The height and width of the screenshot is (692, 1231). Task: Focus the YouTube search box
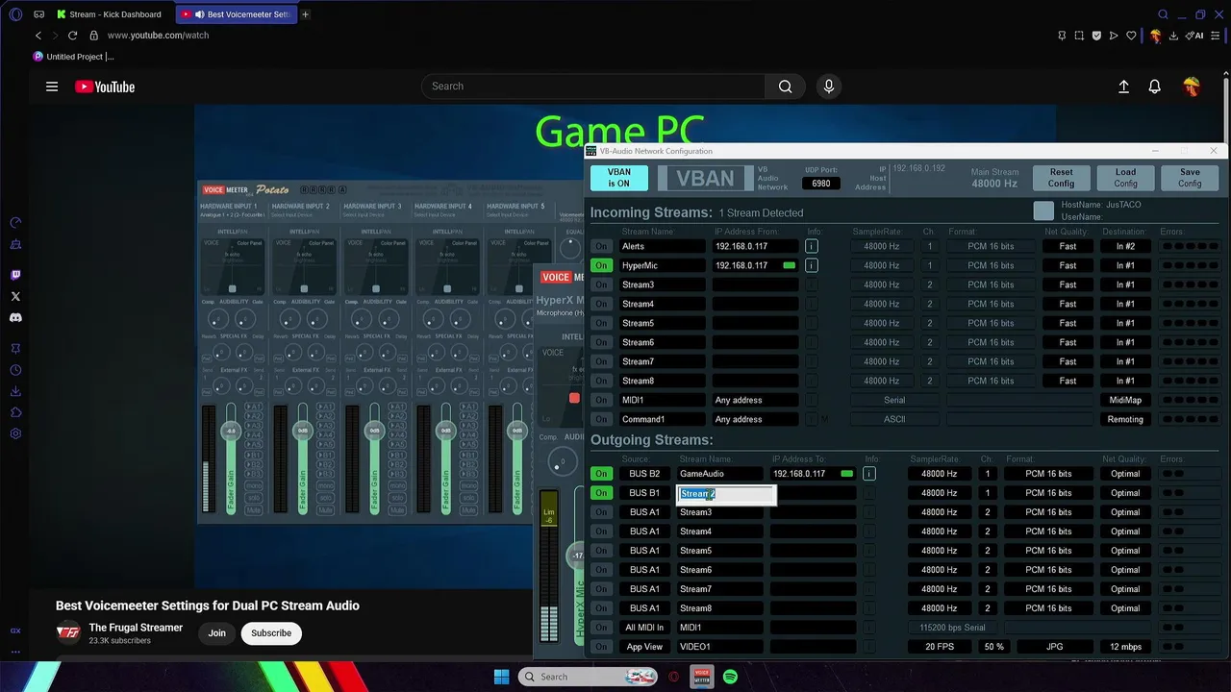point(593,86)
